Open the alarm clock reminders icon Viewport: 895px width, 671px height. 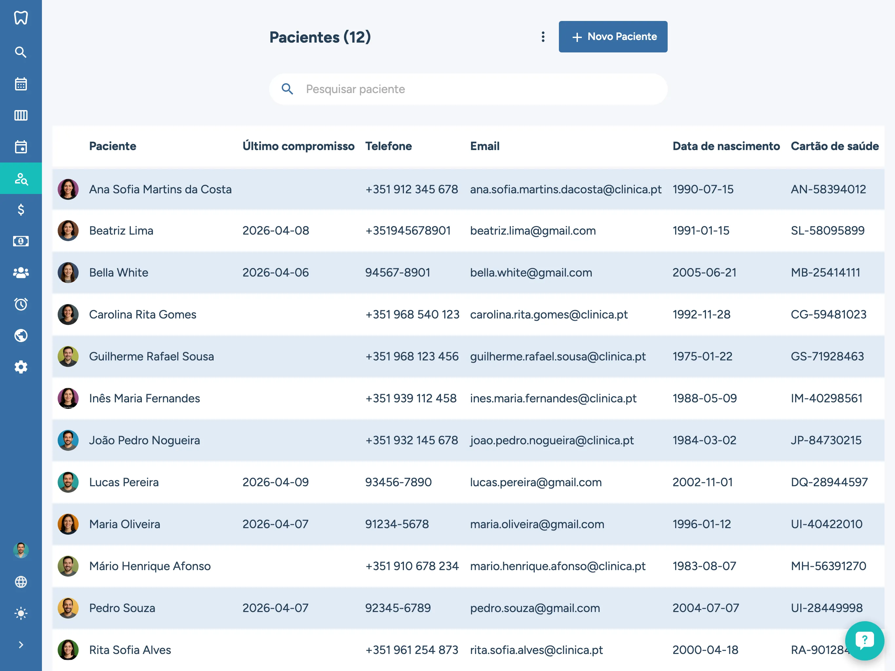click(x=21, y=304)
